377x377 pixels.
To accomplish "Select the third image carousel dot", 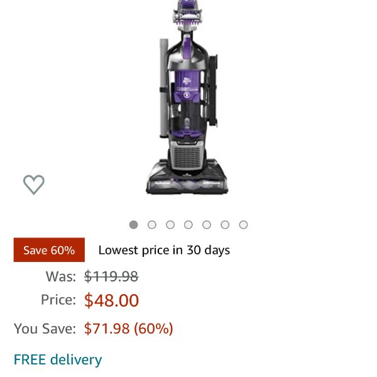I will tap(170, 225).
